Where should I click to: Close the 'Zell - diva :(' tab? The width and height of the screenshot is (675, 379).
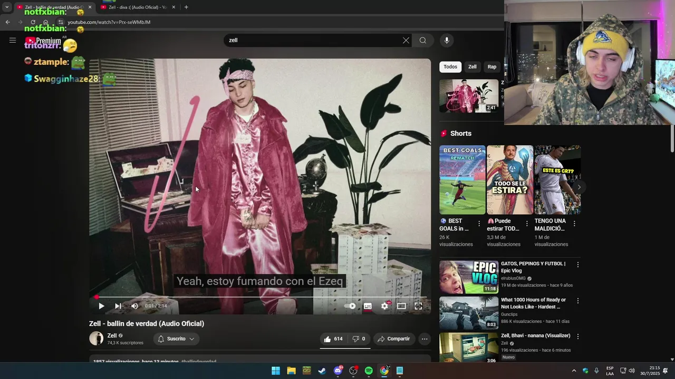[x=173, y=7]
